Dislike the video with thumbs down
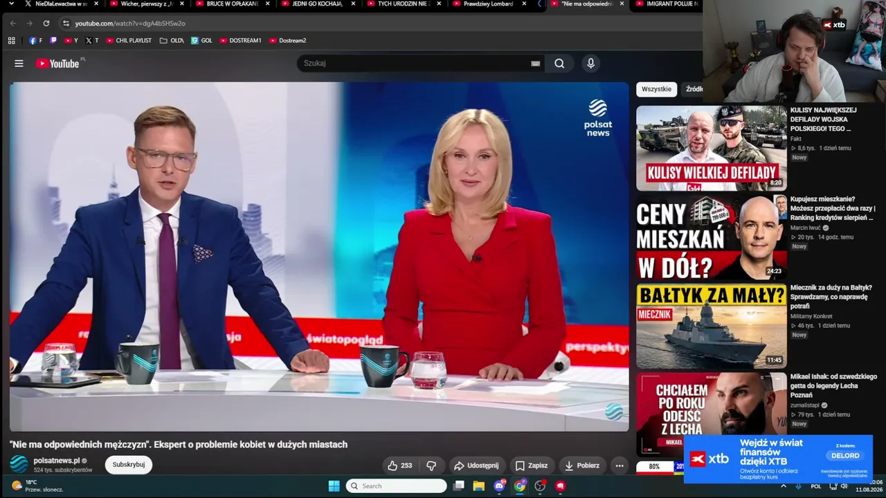The image size is (886, 498). click(431, 465)
